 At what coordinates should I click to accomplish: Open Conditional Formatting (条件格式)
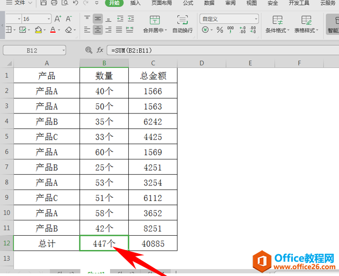coord(278,24)
